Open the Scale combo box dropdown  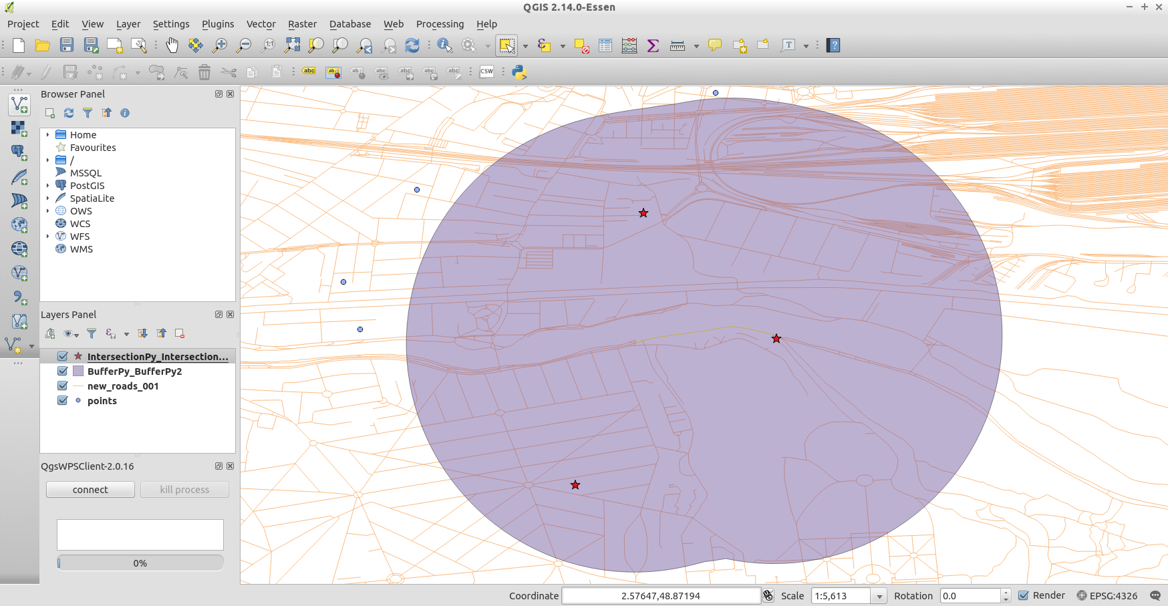coord(879,596)
